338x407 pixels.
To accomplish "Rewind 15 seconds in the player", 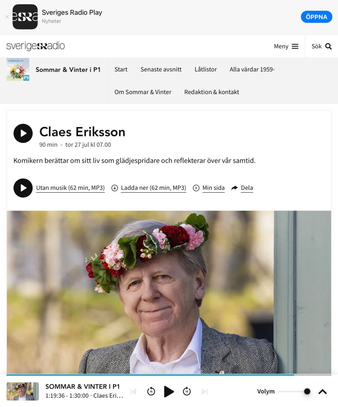I will [x=151, y=391].
